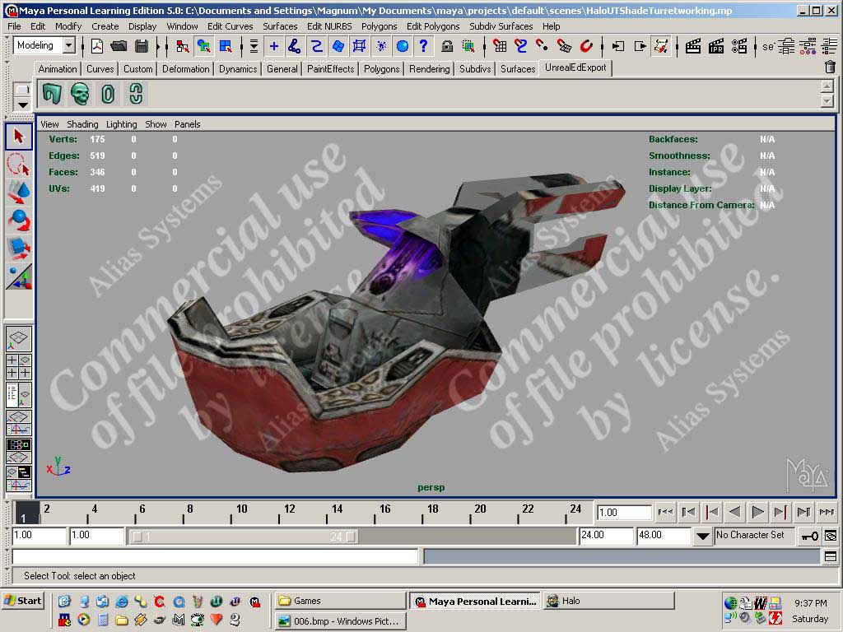Click the skull UnrealEdExport shelf icon

click(x=80, y=94)
